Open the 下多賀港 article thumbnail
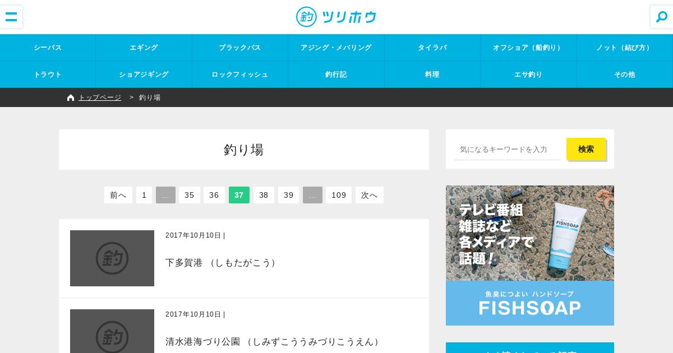Image resolution: width=673 pixels, height=353 pixels. [x=112, y=258]
